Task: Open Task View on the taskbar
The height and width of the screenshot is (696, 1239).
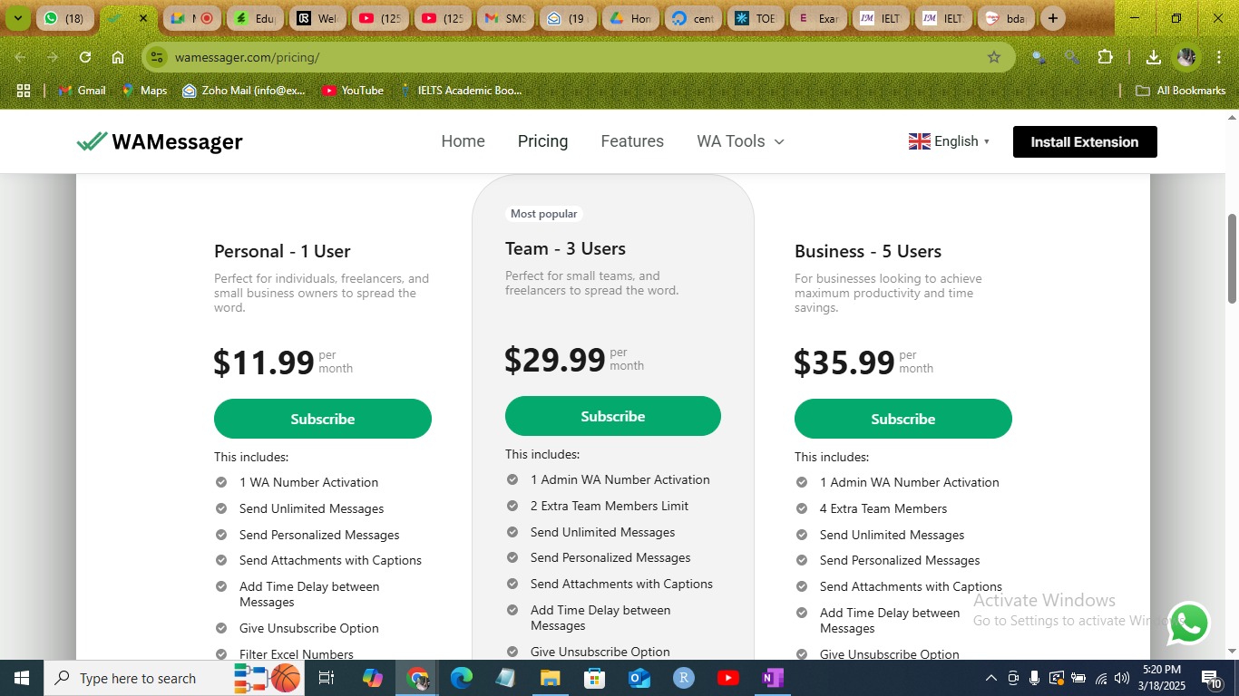Action: coord(327,678)
